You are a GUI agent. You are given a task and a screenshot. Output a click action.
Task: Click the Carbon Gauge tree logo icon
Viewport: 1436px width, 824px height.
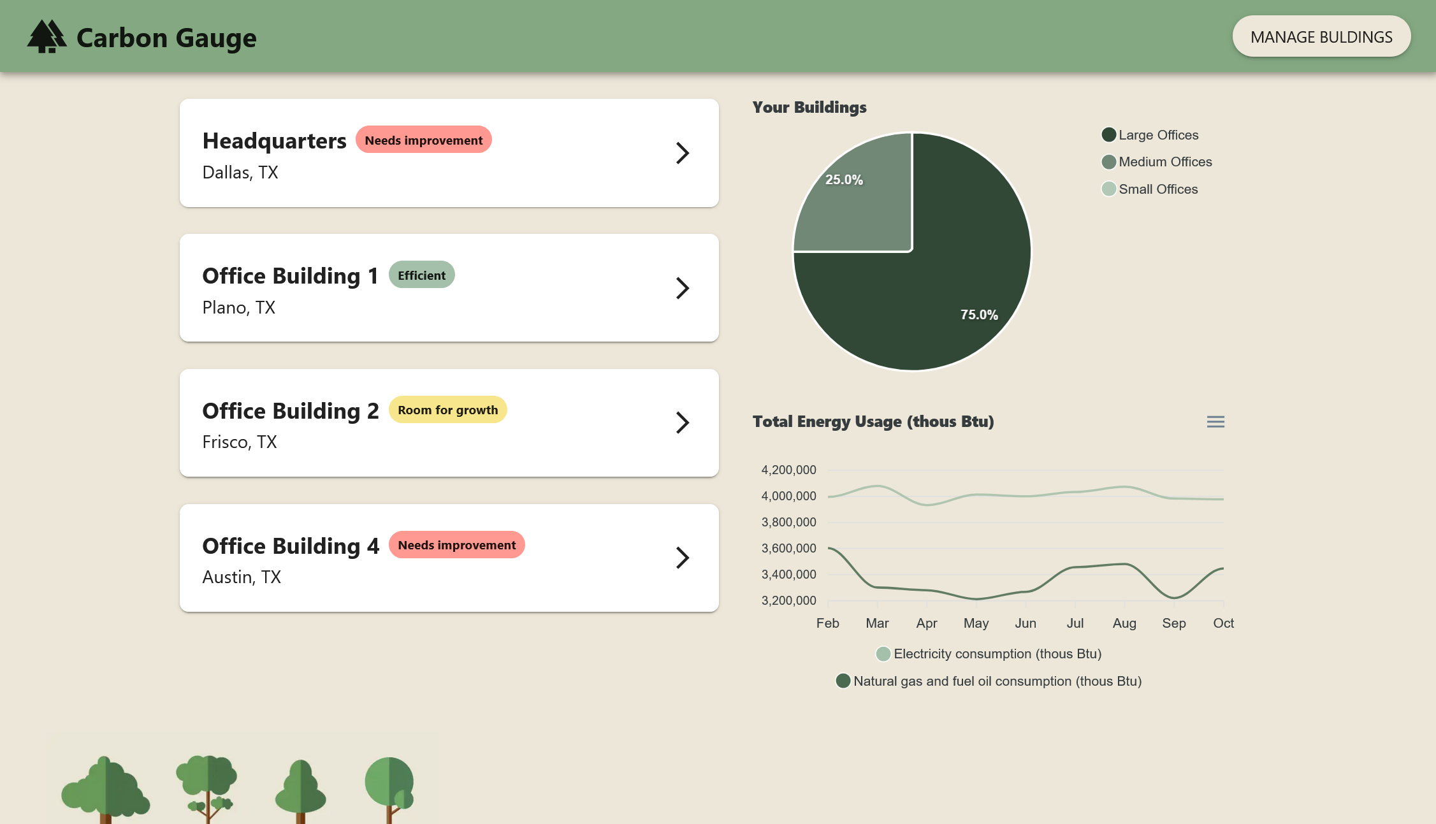point(47,37)
